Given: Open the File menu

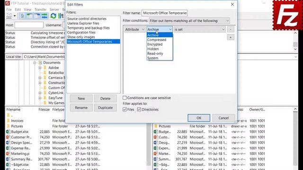Looking at the screenshot, I should 9,9.
